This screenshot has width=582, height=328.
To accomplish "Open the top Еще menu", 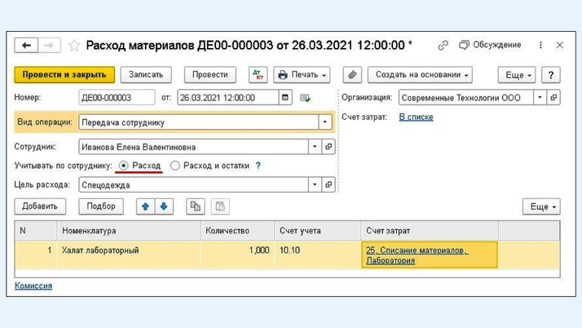I will 517,75.
